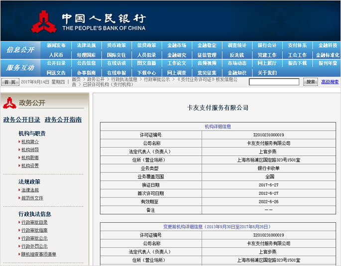Screen dimensions: 341x266
Task: Open 机构职责 sidebar link
Action: coord(30,158)
